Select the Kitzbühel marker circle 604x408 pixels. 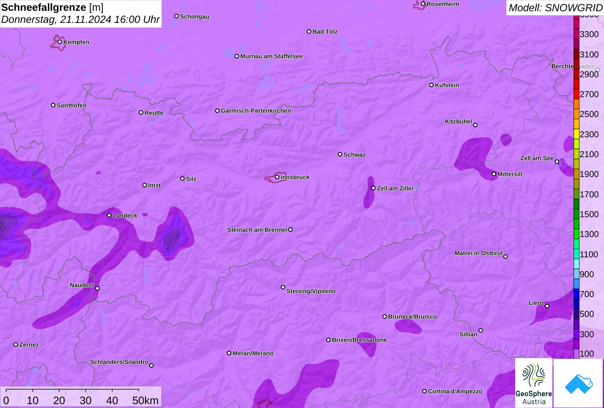click(x=475, y=125)
